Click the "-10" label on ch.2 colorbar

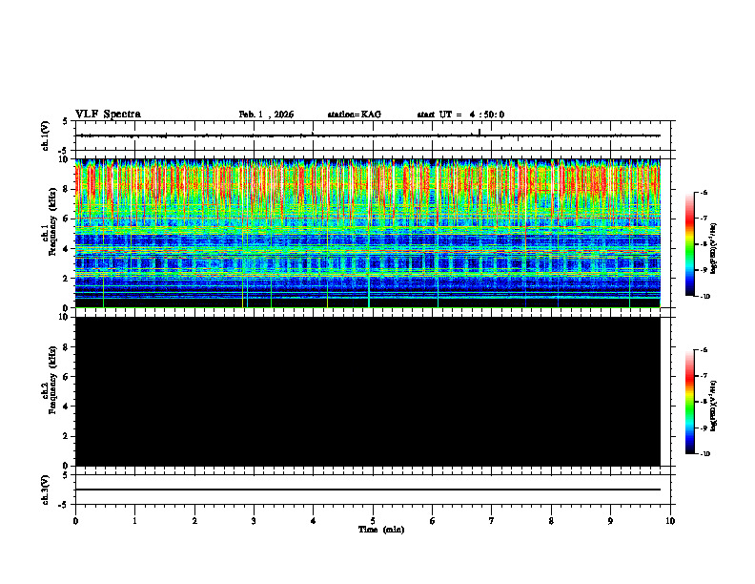coord(704,454)
